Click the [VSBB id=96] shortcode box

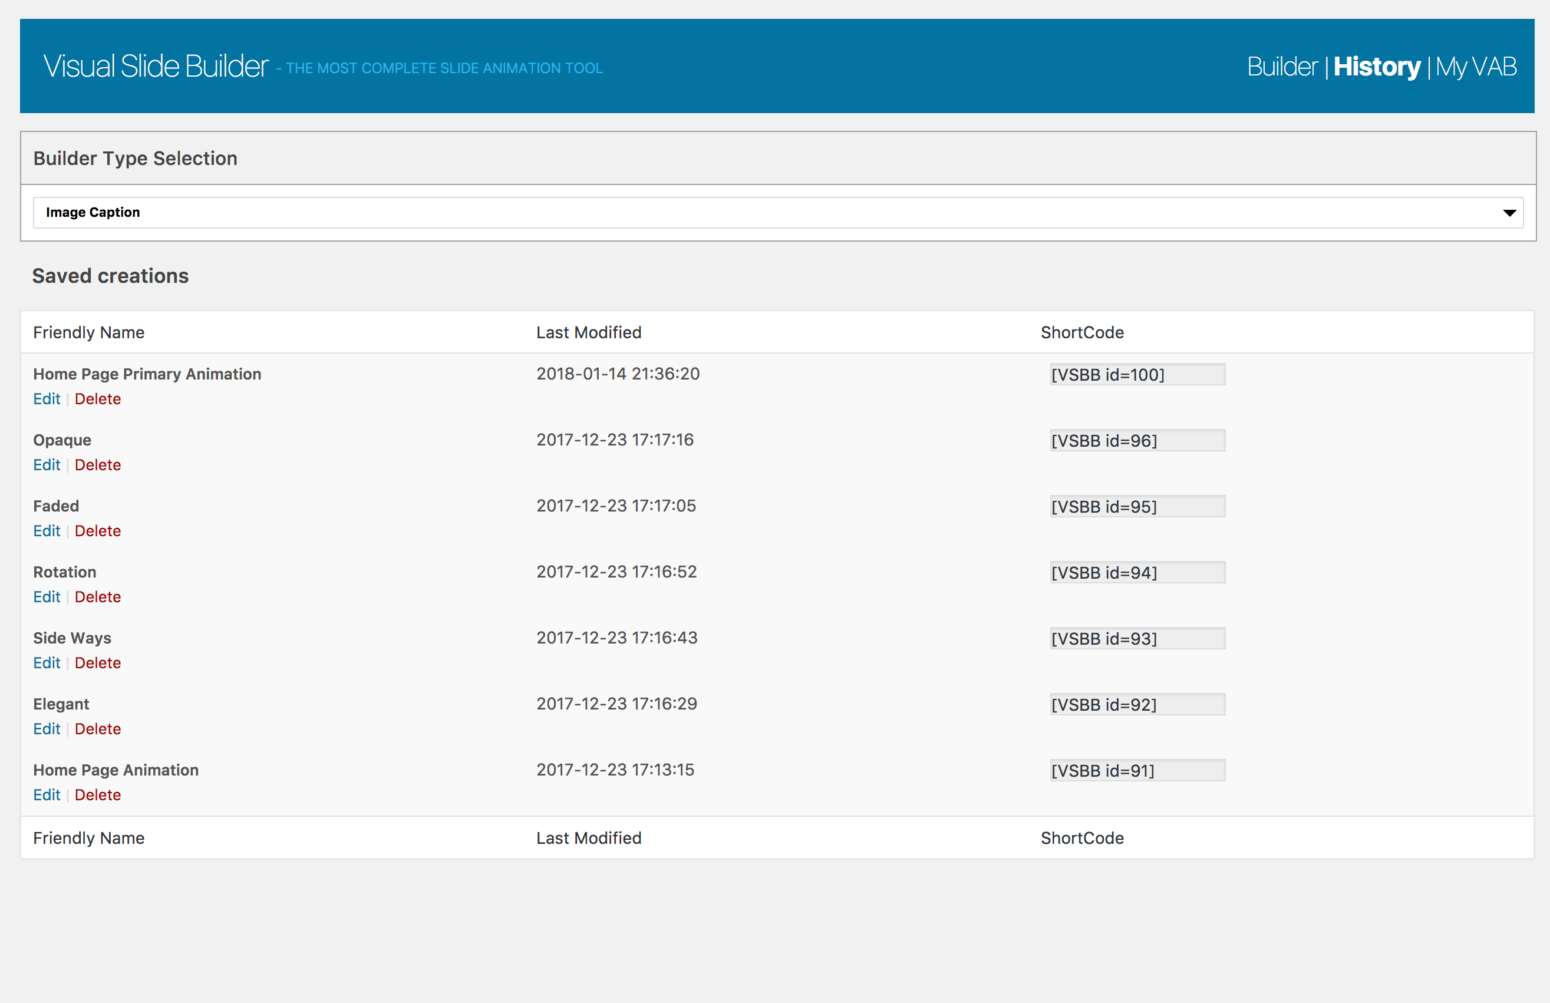tap(1137, 441)
